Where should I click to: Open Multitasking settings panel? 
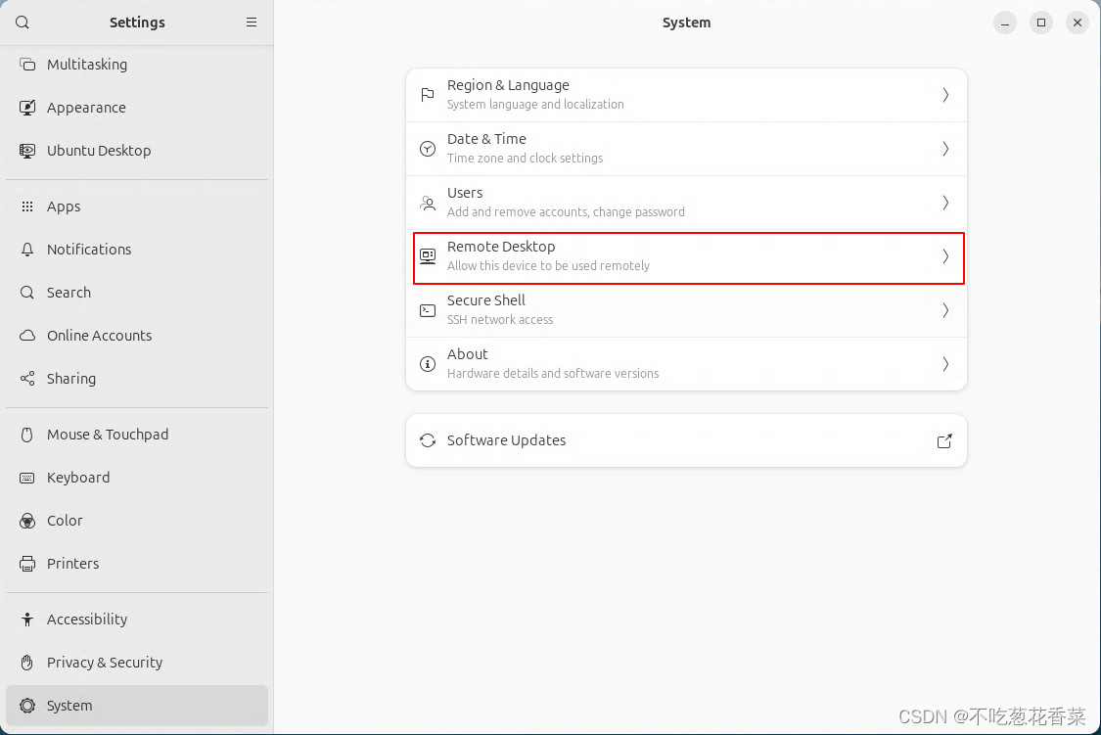pyautogui.click(x=137, y=65)
